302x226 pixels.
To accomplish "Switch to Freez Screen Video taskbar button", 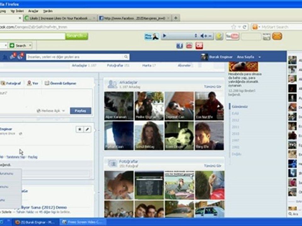I will pyautogui.click(x=83, y=222).
